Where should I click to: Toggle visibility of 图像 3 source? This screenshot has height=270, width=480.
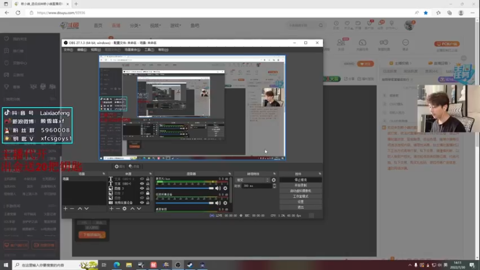(x=142, y=188)
